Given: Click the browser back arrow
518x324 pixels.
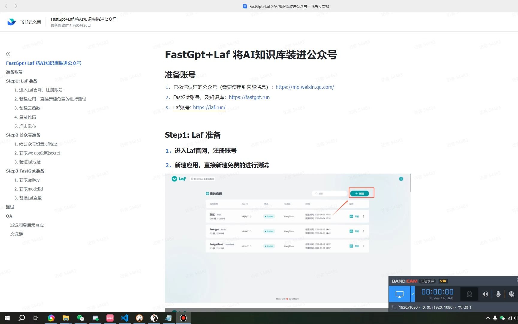Looking at the screenshot, I should 6,6.
